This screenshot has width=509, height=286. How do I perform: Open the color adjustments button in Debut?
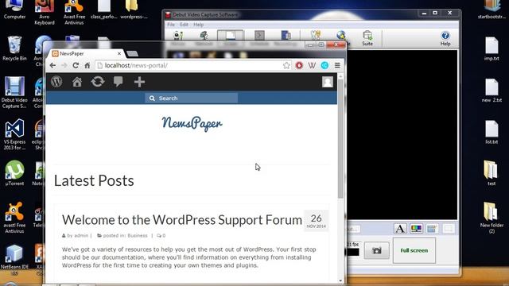click(416, 229)
